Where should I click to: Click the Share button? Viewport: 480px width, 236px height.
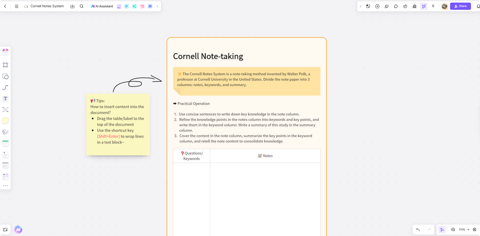click(x=460, y=6)
